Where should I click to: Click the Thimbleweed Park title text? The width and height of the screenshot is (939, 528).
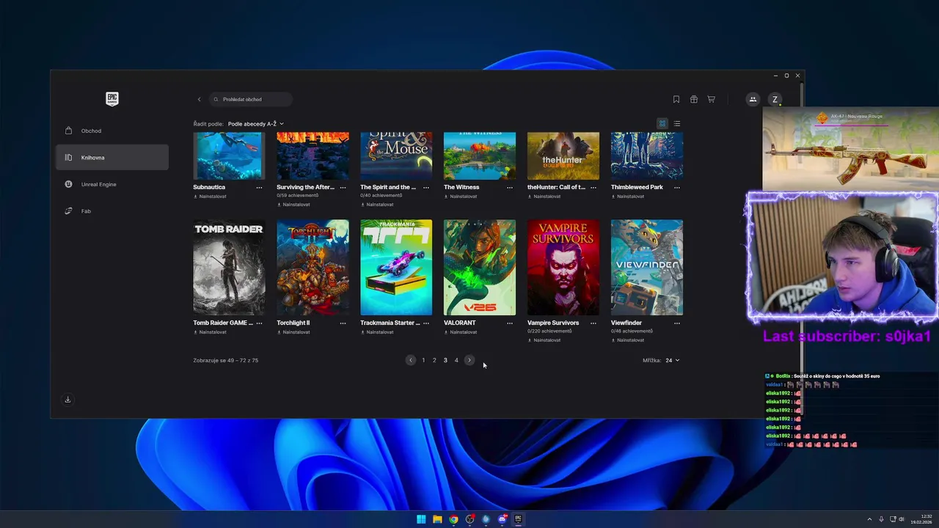click(637, 187)
